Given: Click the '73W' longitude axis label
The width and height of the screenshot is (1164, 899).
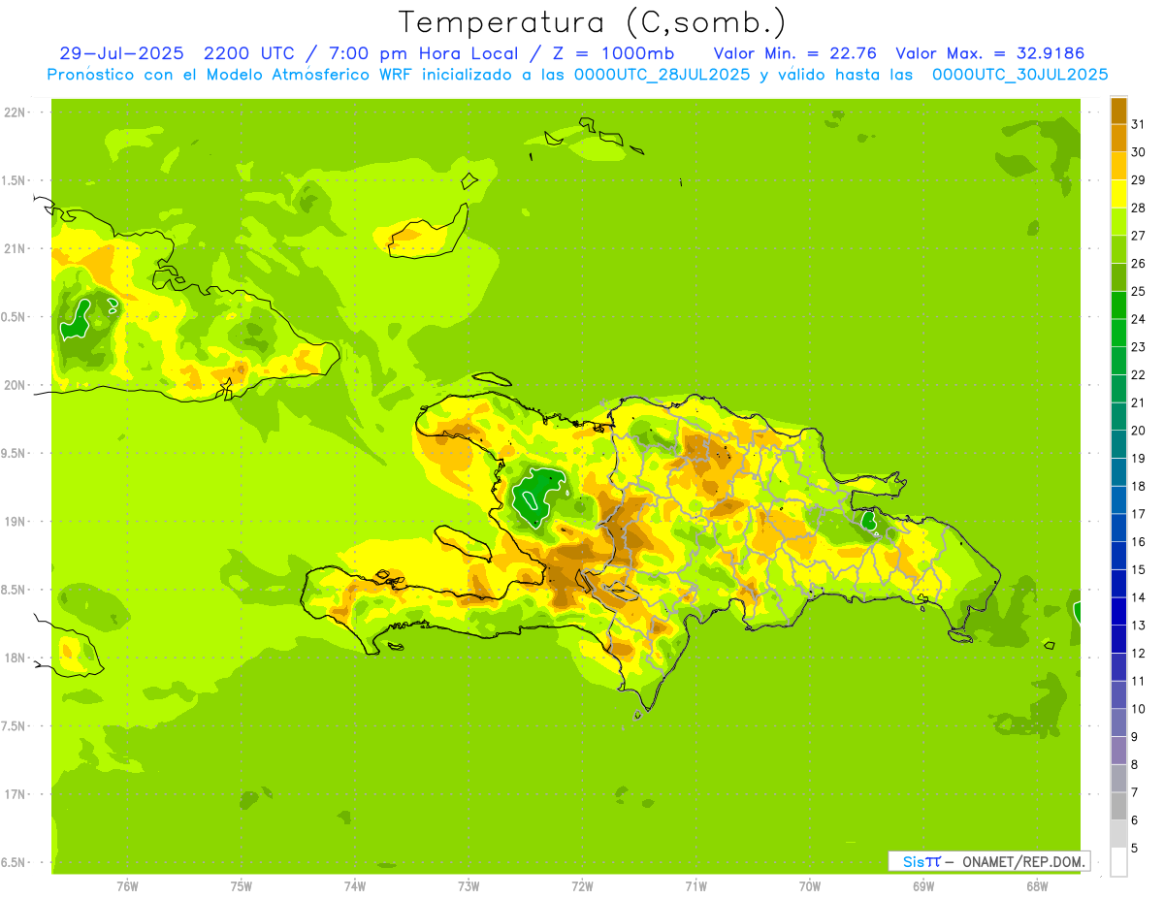Looking at the screenshot, I should (x=468, y=885).
